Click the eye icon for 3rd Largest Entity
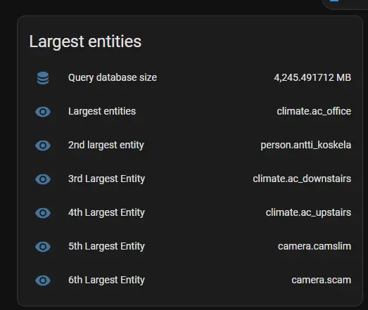The image size is (368, 310). point(43,179)
